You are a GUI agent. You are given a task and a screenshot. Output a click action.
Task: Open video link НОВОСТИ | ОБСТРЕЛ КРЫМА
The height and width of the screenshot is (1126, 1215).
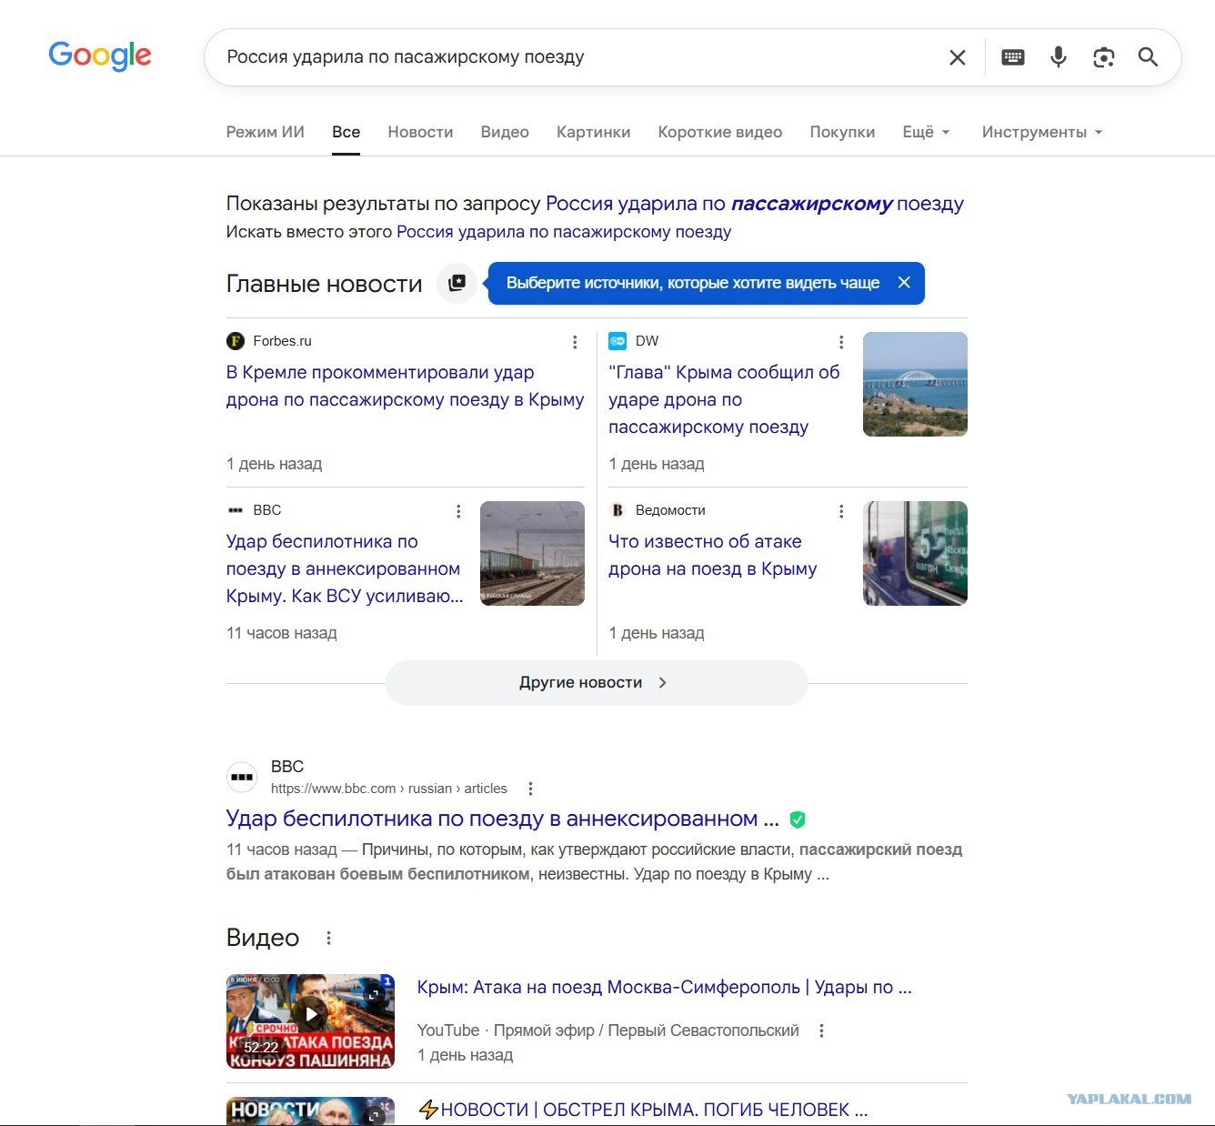pos(643,1110)
